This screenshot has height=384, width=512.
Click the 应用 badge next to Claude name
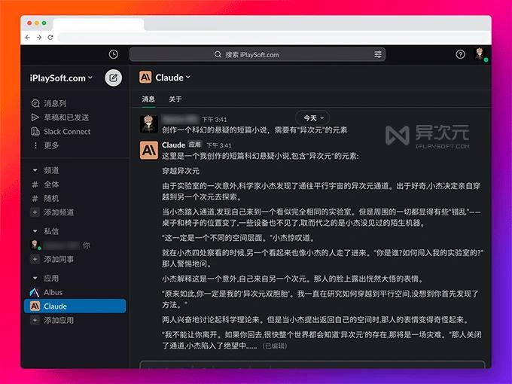[x=195, y=145]
